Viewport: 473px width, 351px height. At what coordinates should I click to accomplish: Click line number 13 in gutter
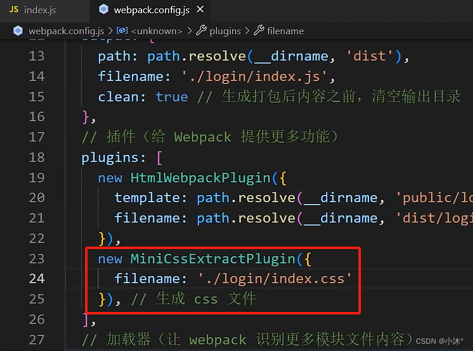tap(37, 56)
